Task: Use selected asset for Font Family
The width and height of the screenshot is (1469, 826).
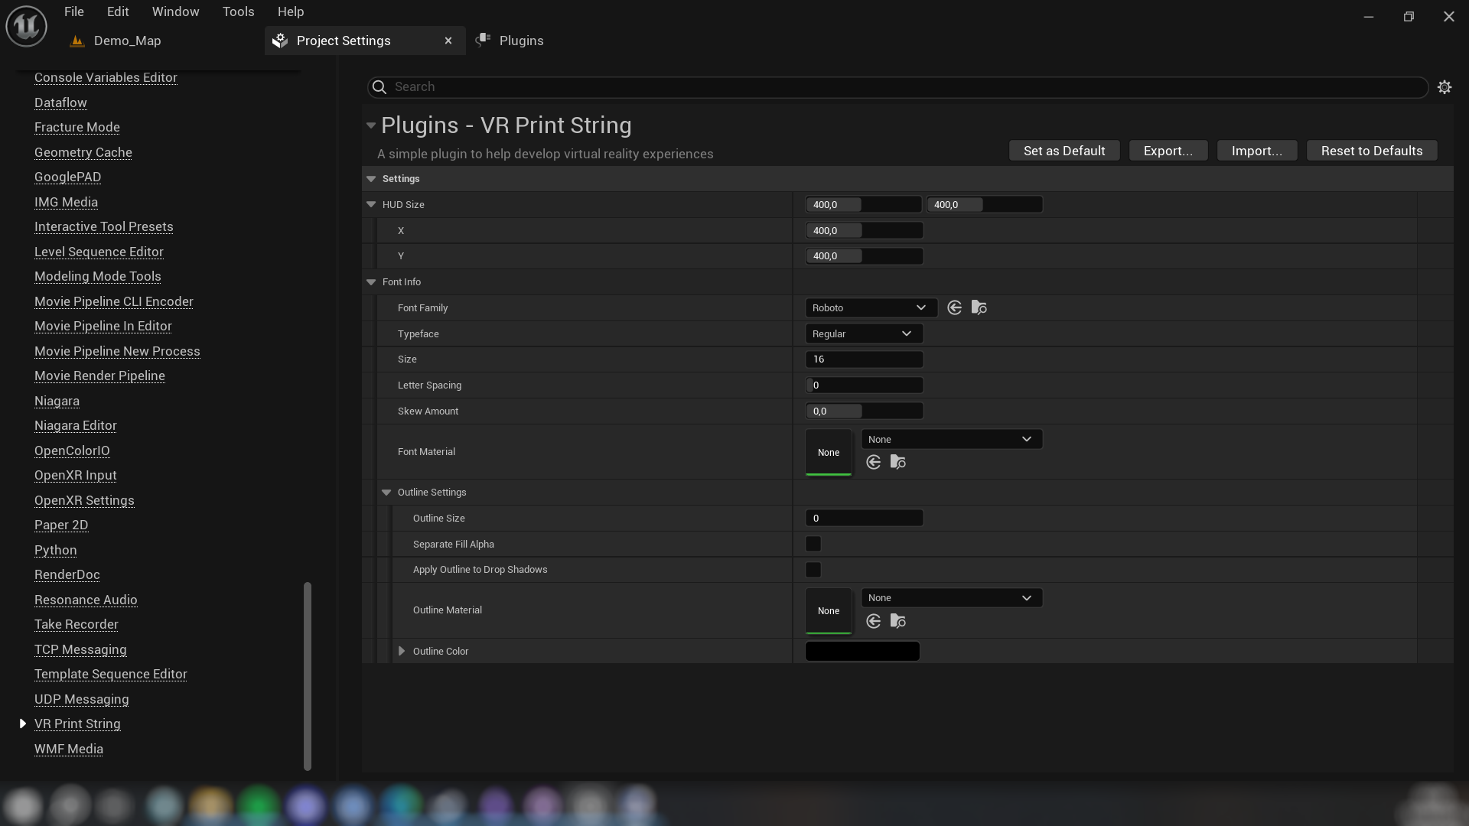Action: (x=954, y=307)
